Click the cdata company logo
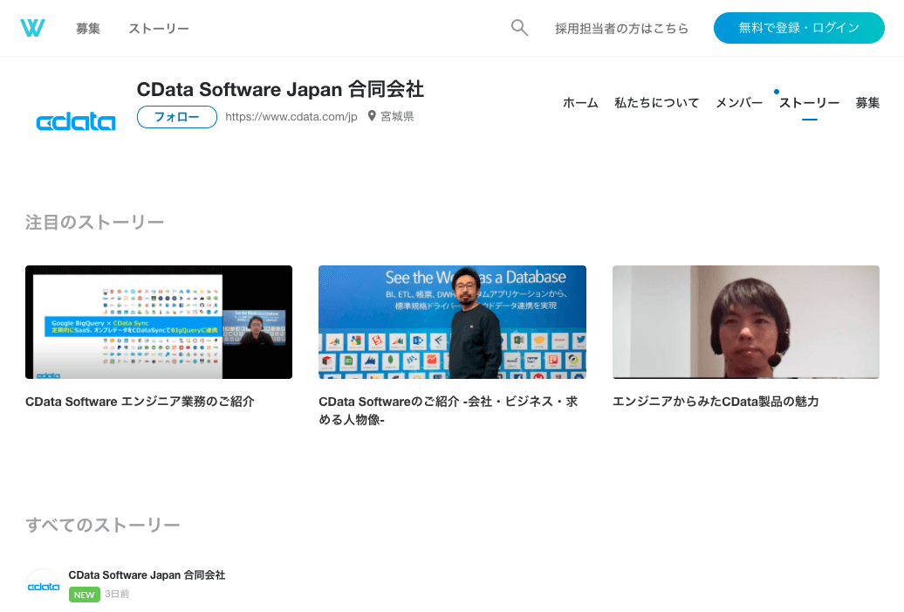904x612 pixels. pos(76,121)
